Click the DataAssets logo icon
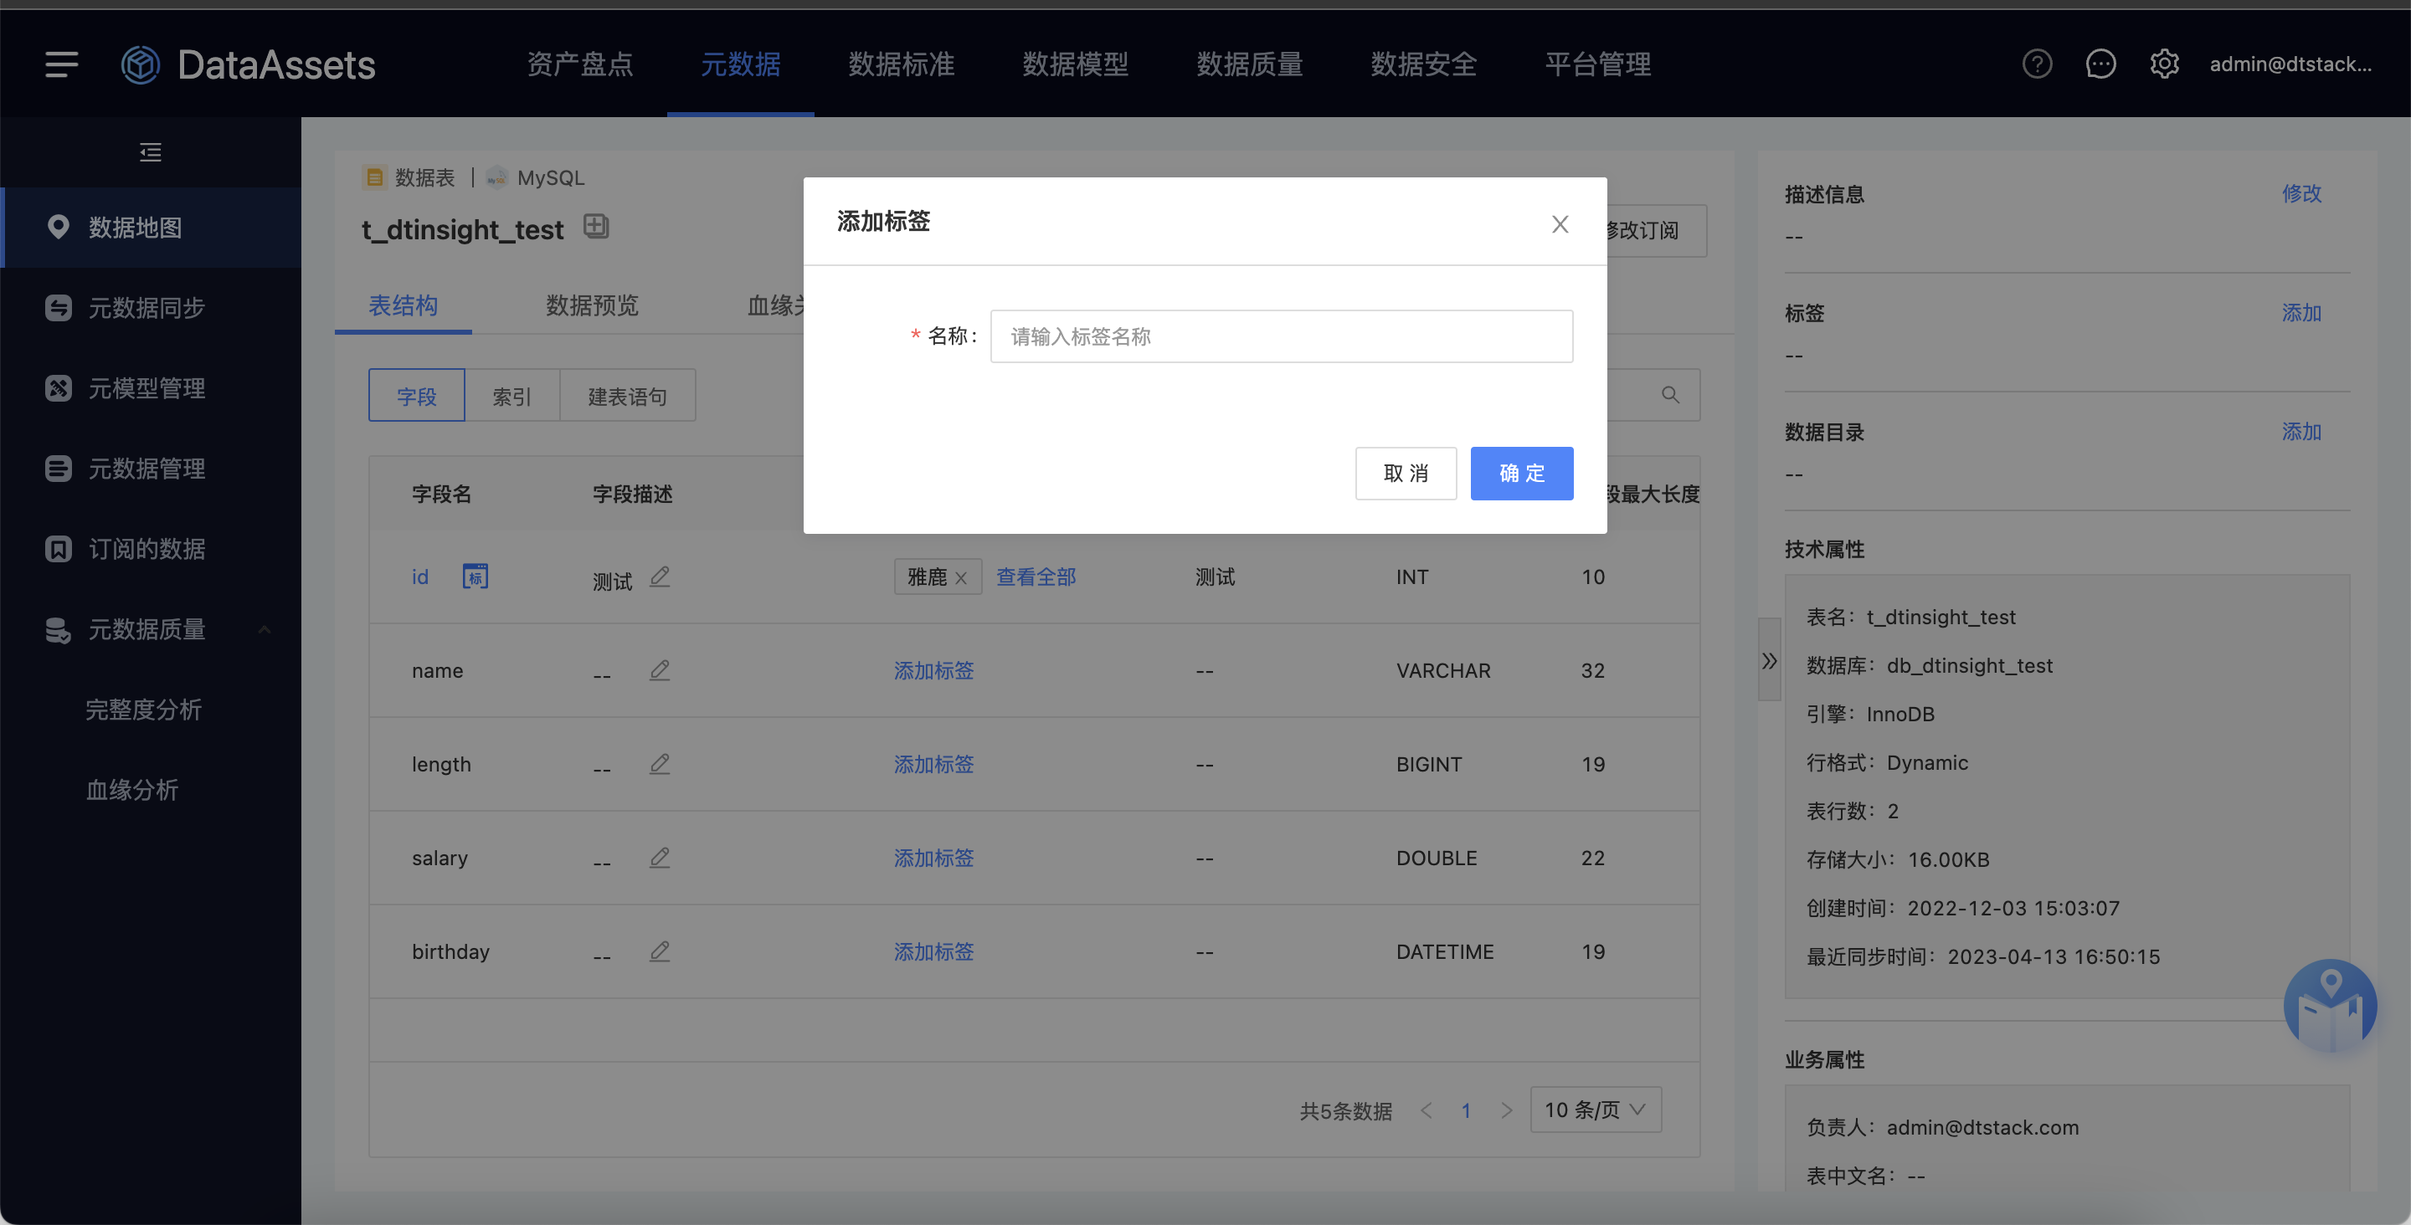Viewport: 2411px width, 1225px height. click(x=141, y=64)
